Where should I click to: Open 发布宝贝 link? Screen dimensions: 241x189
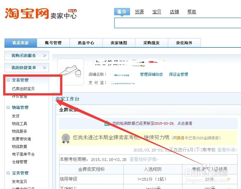tap(19, 182)
